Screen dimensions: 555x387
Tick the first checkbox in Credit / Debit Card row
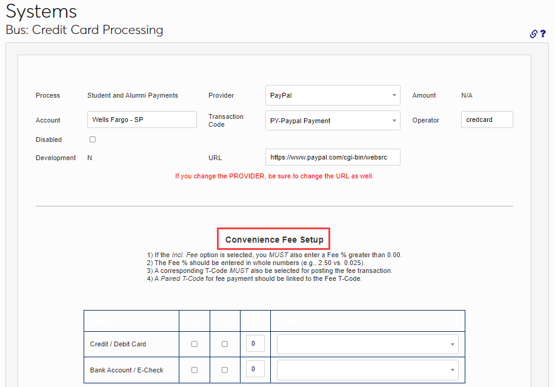[194, 344]
